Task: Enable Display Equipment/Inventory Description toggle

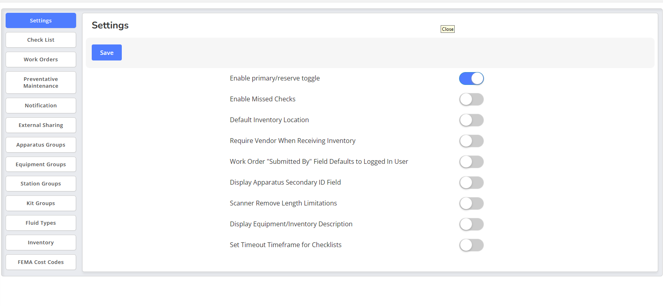Action: (472, 224)
